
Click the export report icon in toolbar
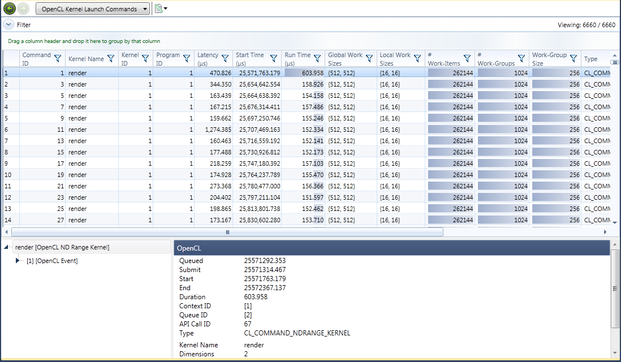click(159, 8)
